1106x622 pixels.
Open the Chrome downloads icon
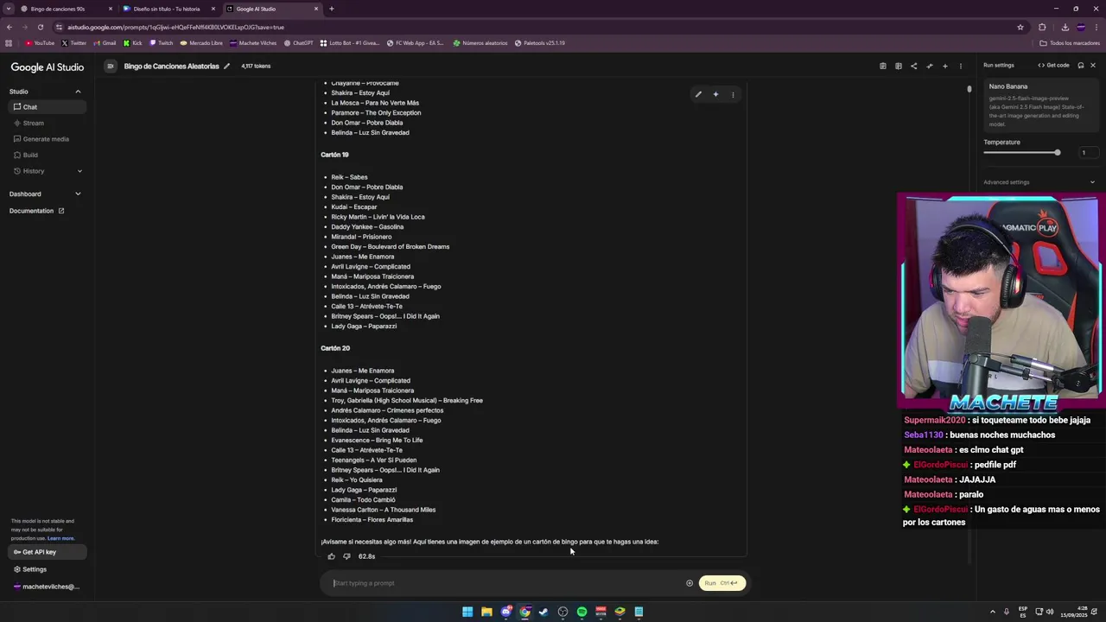coord(1065,27)
